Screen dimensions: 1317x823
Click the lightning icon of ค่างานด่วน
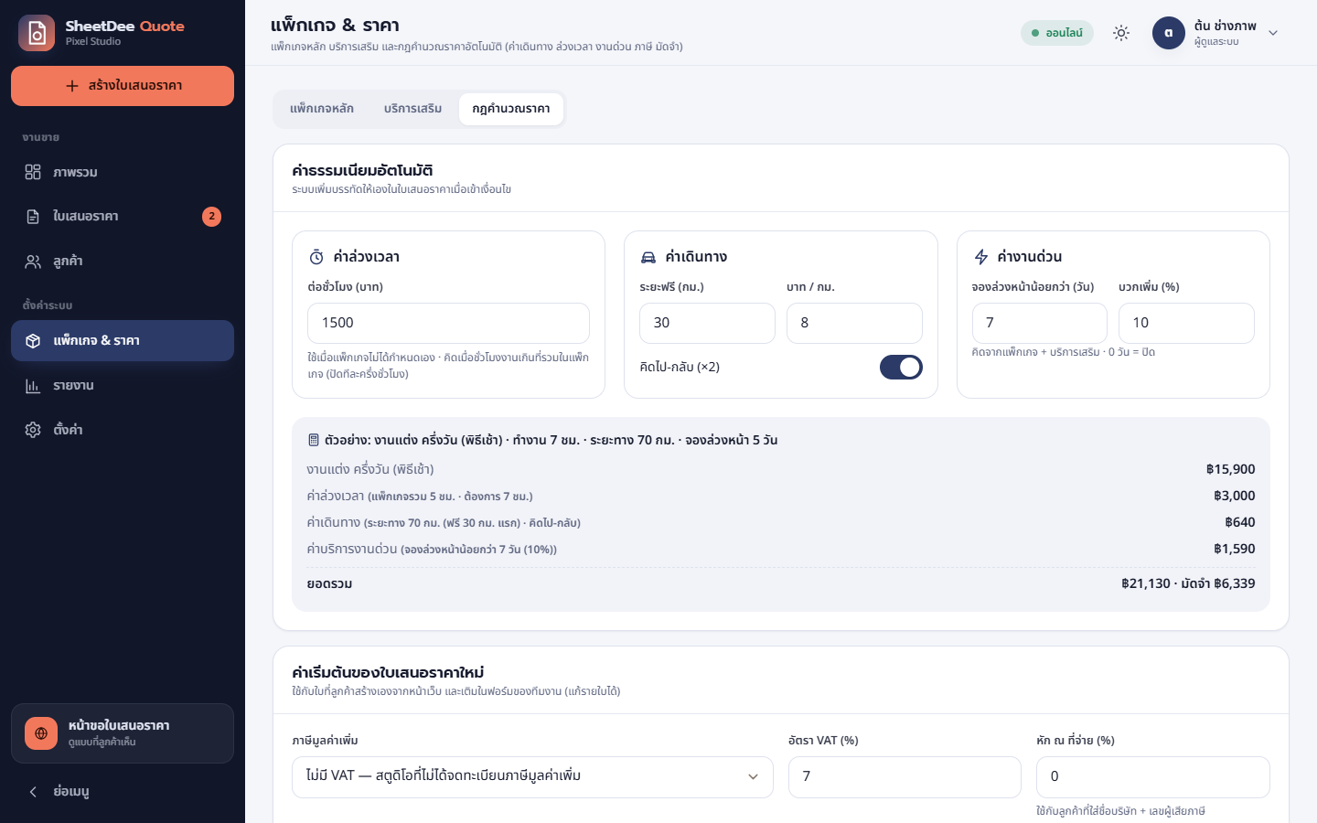[x=981, y=257]
